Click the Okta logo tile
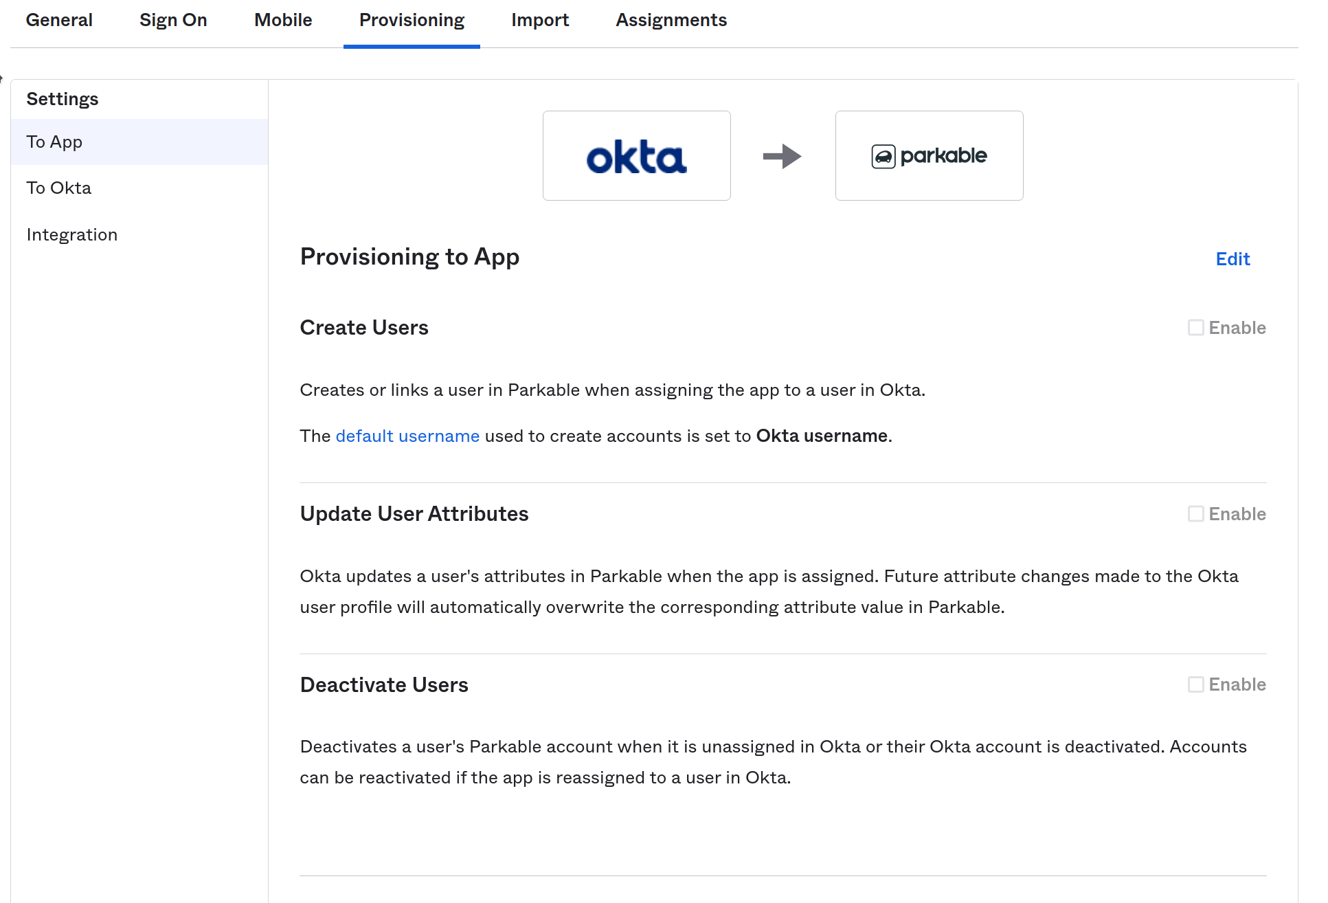The height and width of the screenshot is (903, 1328). pyautogui.click(x=637, y=156)
